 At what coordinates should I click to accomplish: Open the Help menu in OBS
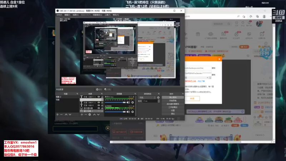115,15
